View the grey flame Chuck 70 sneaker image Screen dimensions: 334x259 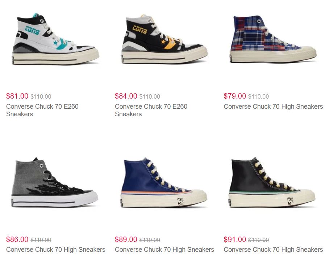pos(55,182)
